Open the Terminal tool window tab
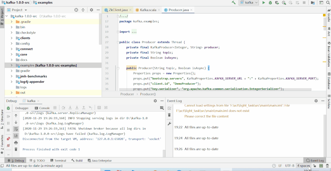The width and height of the screenshot is (331, 171). pos(58,161)
